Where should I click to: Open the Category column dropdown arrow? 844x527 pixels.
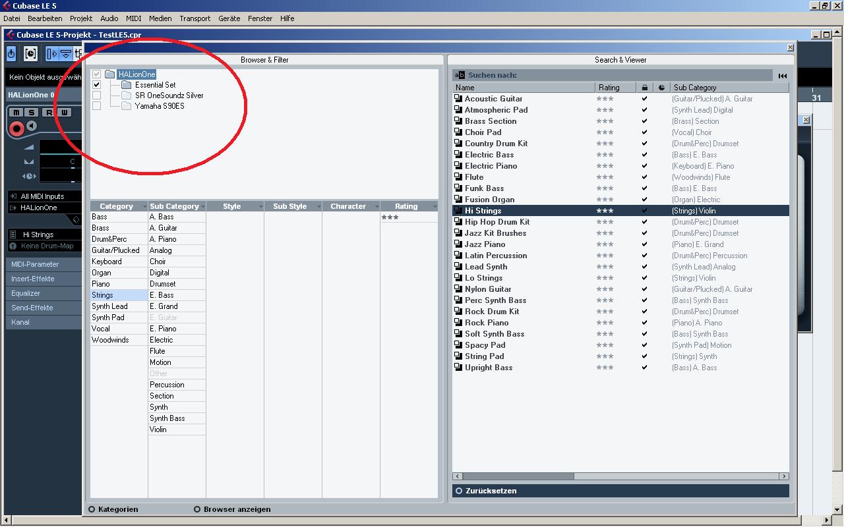pos(144,207)
